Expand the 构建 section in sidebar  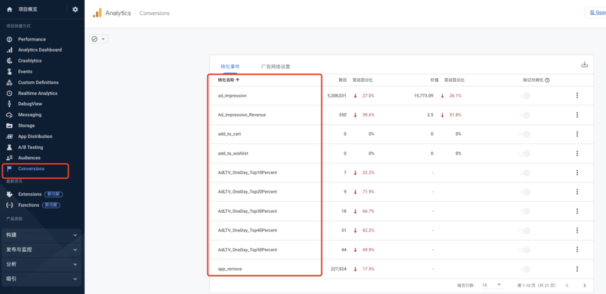42,235
